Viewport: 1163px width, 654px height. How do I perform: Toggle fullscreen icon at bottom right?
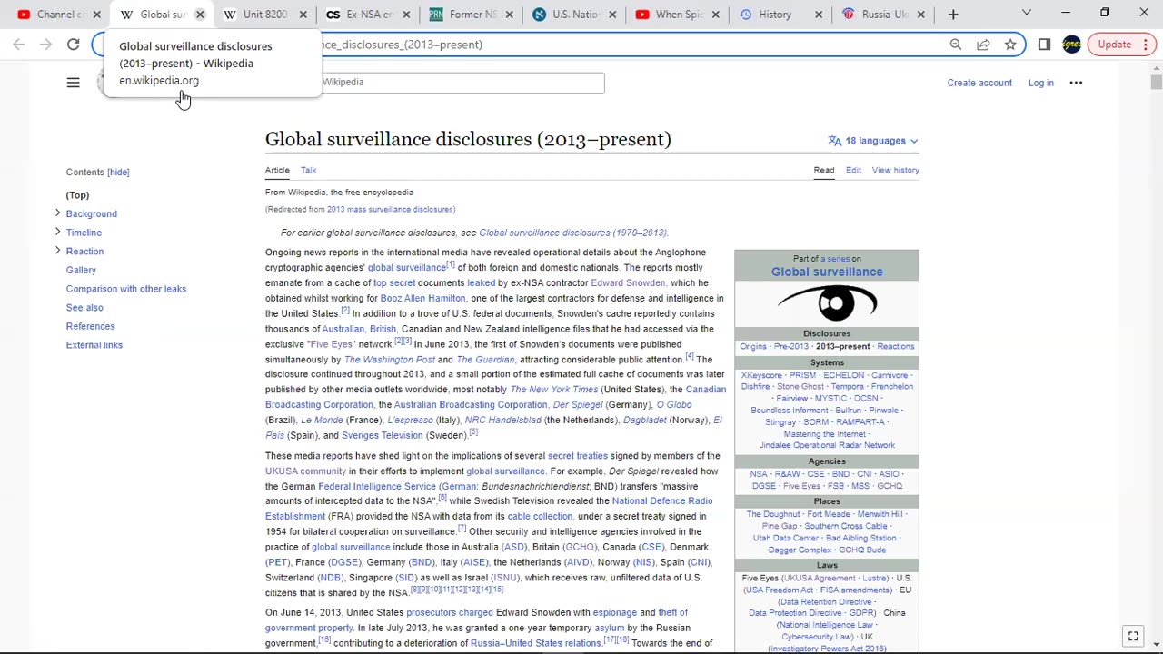pyautogui.click(x=1133, y=637)
